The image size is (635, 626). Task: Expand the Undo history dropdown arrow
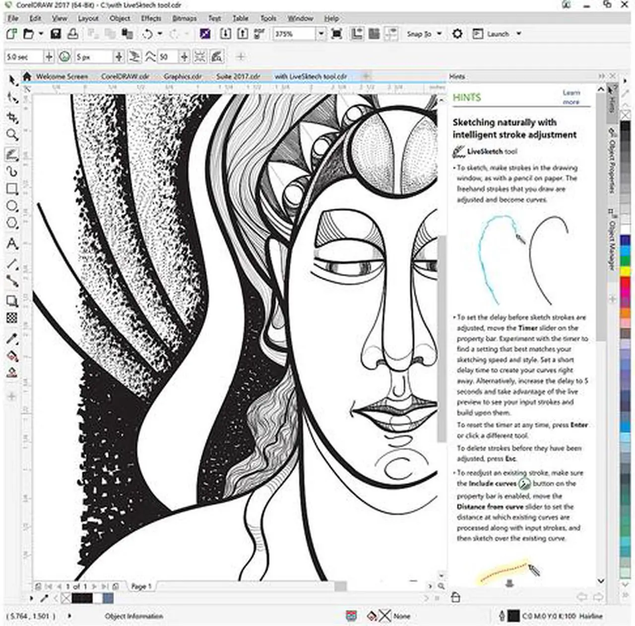160,34
